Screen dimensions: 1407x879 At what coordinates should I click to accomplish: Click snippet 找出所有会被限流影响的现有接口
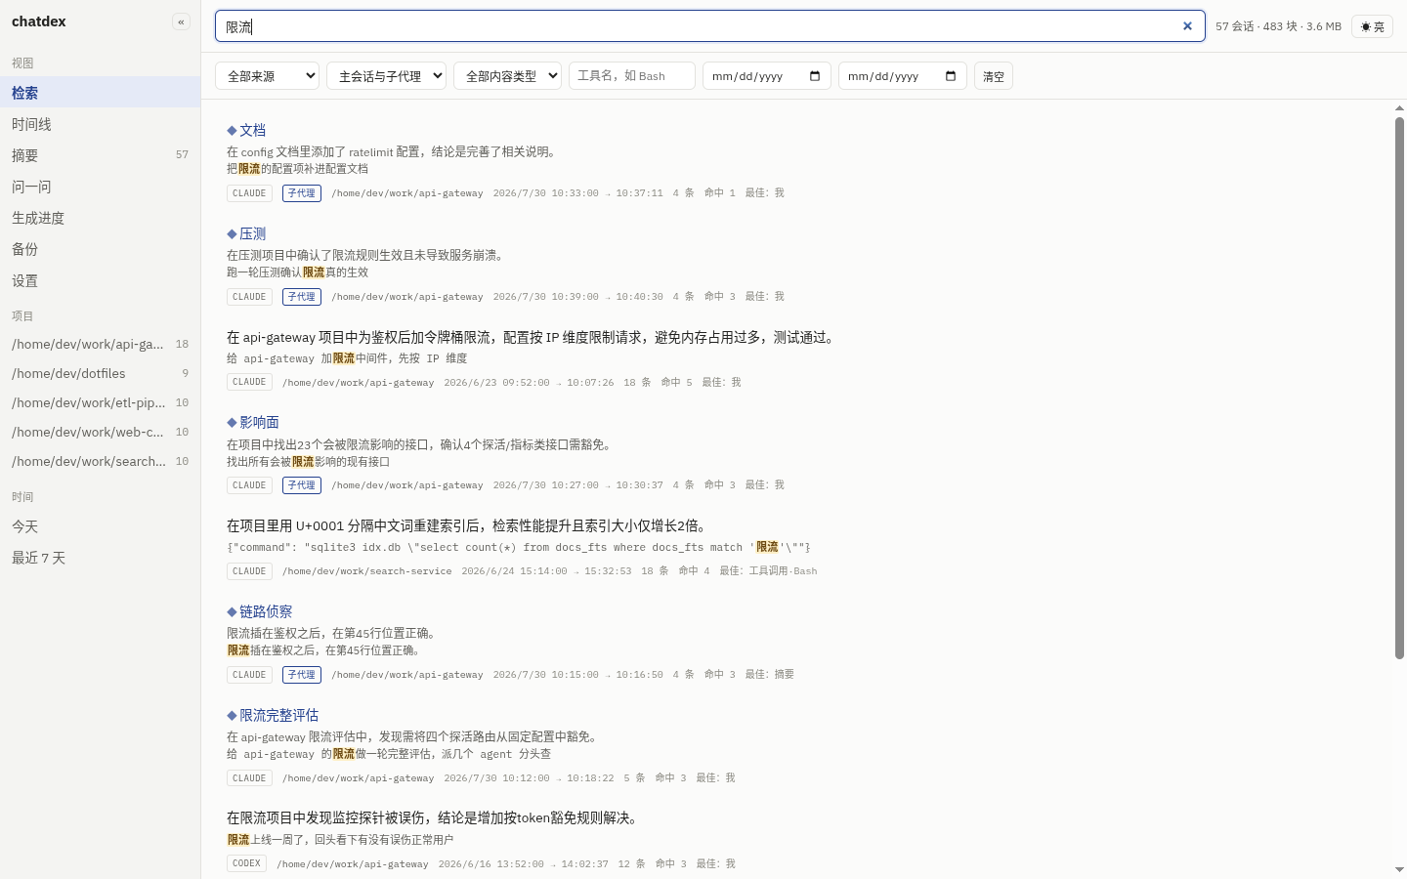[x=308, y=461]
